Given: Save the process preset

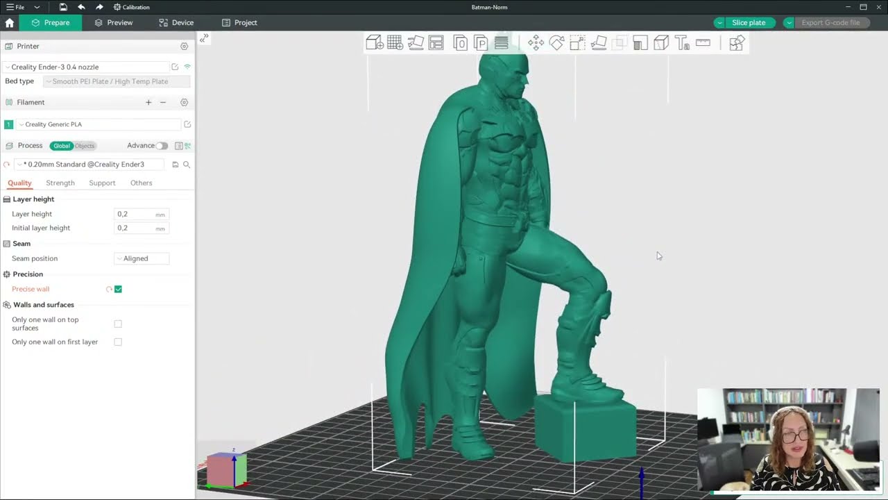Looking at the screenshot, I should click(176, 165).
